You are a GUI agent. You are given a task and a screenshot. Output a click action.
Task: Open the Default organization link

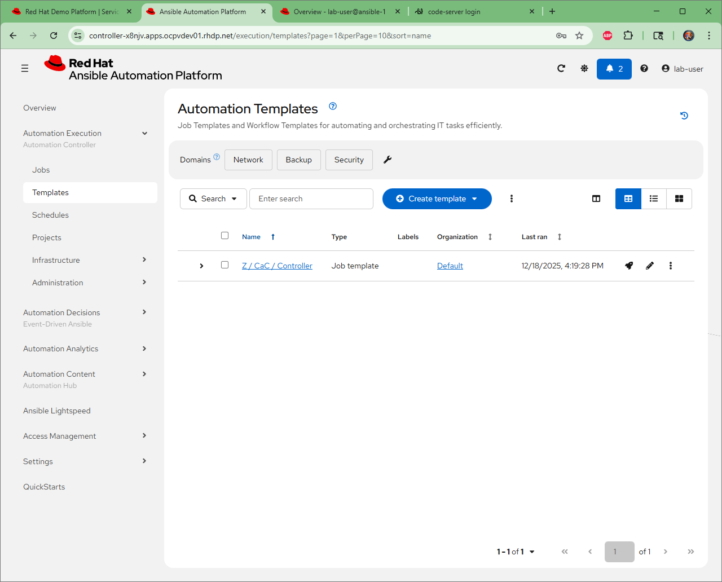(x=450, y=266)
